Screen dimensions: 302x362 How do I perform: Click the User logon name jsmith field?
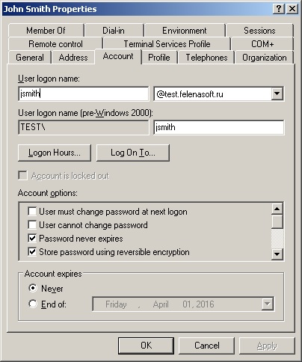(84, 93)
